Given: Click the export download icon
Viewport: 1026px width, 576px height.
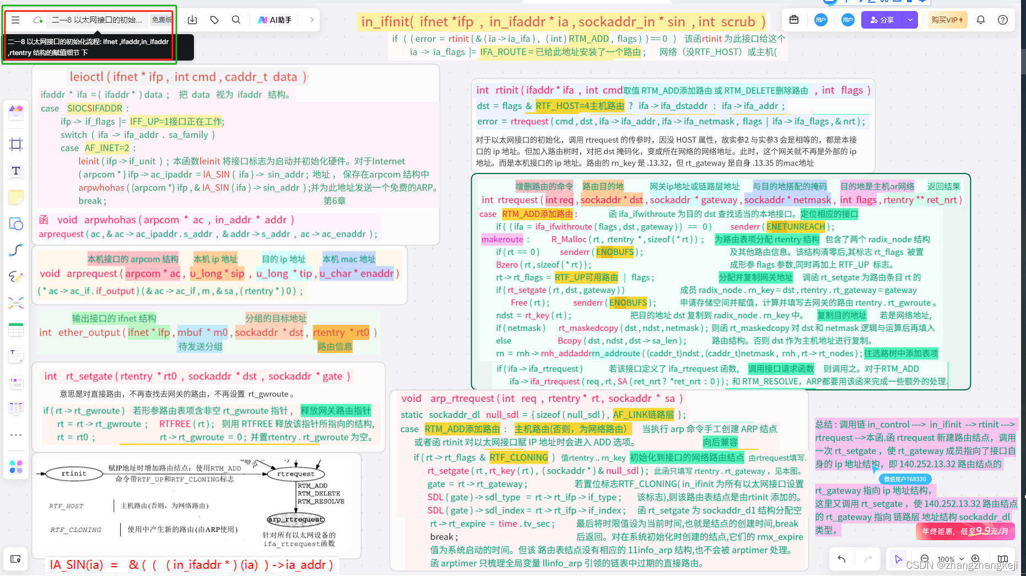Looking at the screenshot, I should point(192,20).
